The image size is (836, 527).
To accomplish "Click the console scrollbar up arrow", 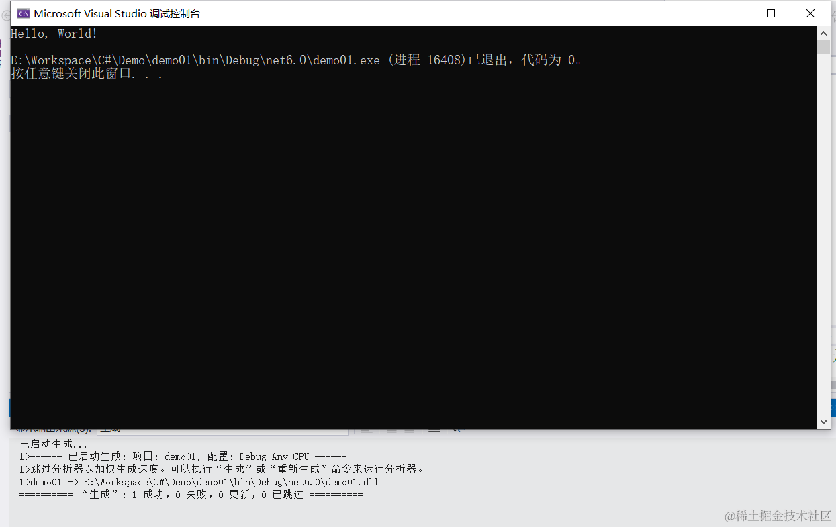I will (x=823, y=33).
